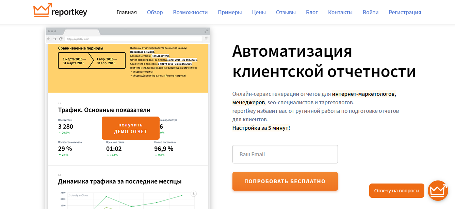This screenshot has height=209, width=455.
Task: Click получить демо-отчет
Action: point(131,128)
